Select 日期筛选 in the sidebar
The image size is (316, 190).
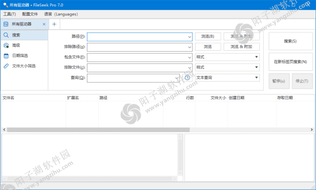(24, 56)
